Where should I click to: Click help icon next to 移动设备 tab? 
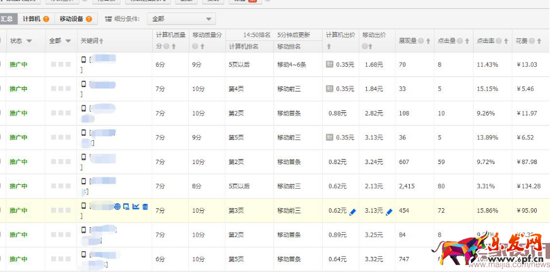tap(89, 19)
